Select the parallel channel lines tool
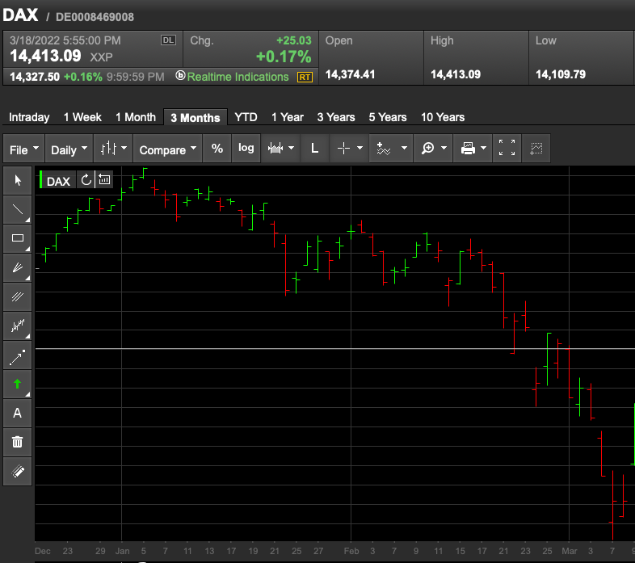The width and height of the screenshot is (635, 563). [x=18, y=296]
